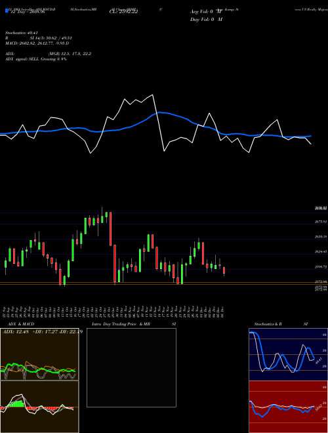Click the 'Day Vol: 0 M' label
The height and width of the screenshot is (433, 328).
tap(206, 20)
